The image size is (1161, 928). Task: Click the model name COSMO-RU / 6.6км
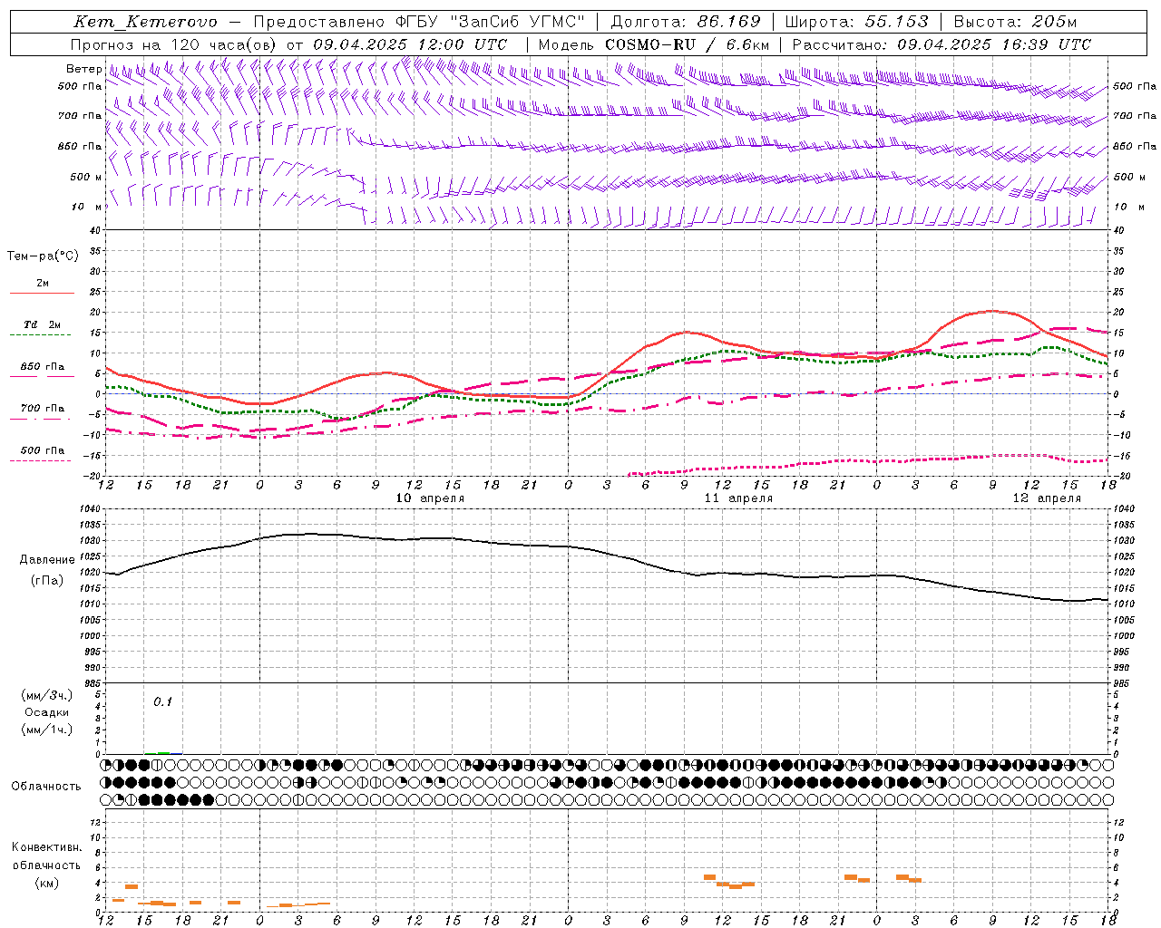[x=688, y=44]
